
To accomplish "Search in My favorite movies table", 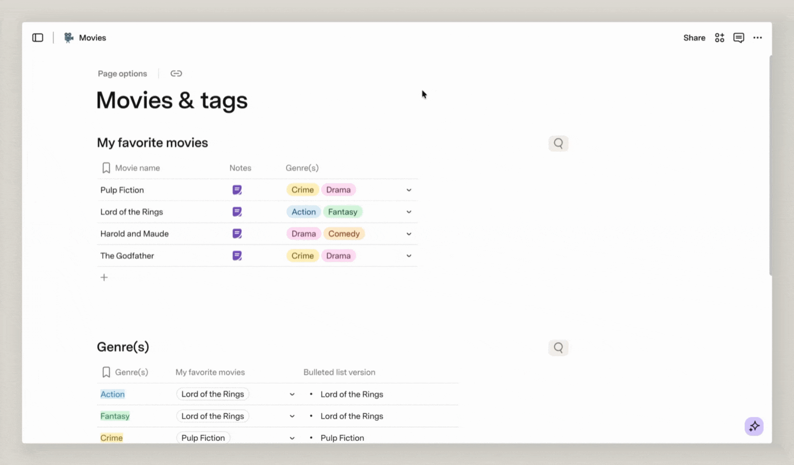I will pyautogui.click(x=558, y=143).
